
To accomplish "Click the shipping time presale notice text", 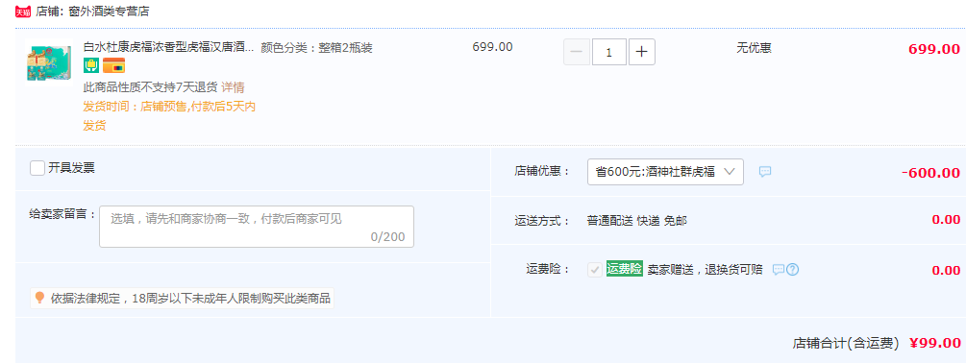I will click(169, 115).
